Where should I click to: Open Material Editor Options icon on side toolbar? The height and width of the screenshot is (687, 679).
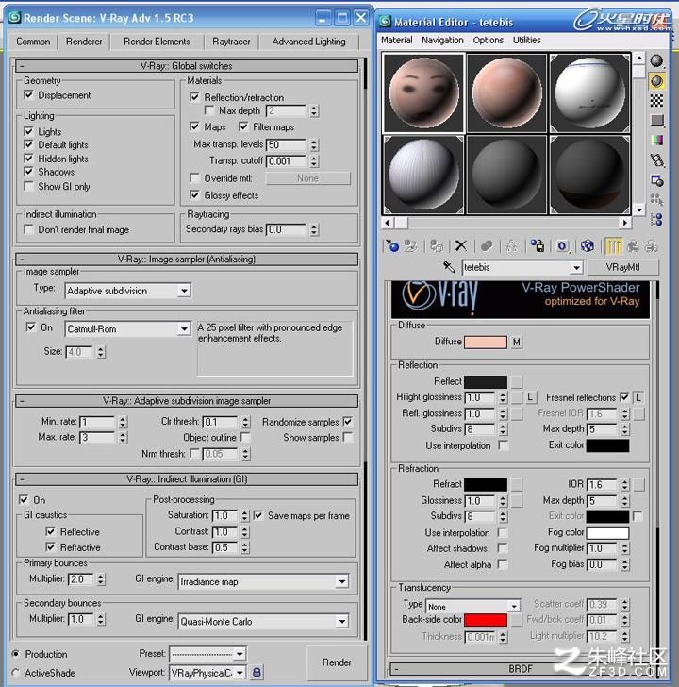[656, 180]
